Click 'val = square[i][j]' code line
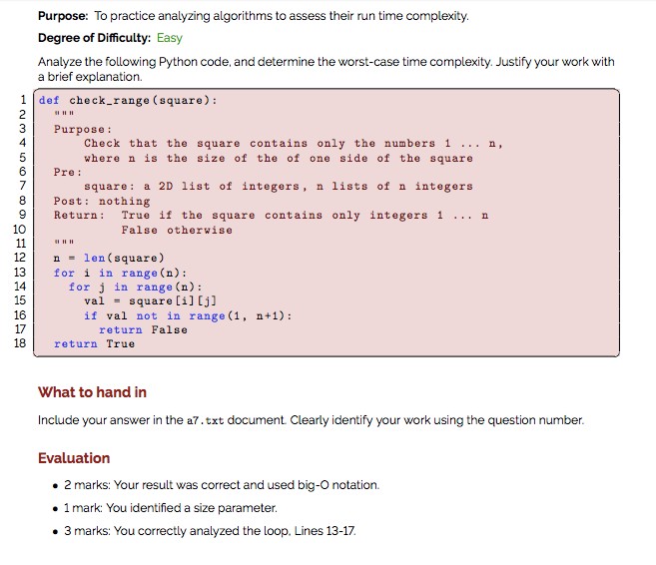Screen dimensions: 656x565 (x=150, y=301)
